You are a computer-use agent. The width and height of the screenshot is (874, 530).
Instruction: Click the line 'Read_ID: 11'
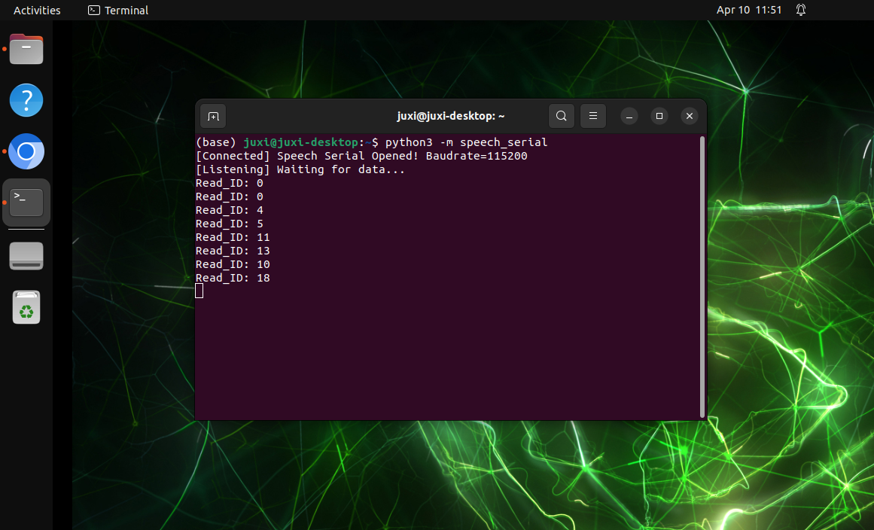[233, 237]
